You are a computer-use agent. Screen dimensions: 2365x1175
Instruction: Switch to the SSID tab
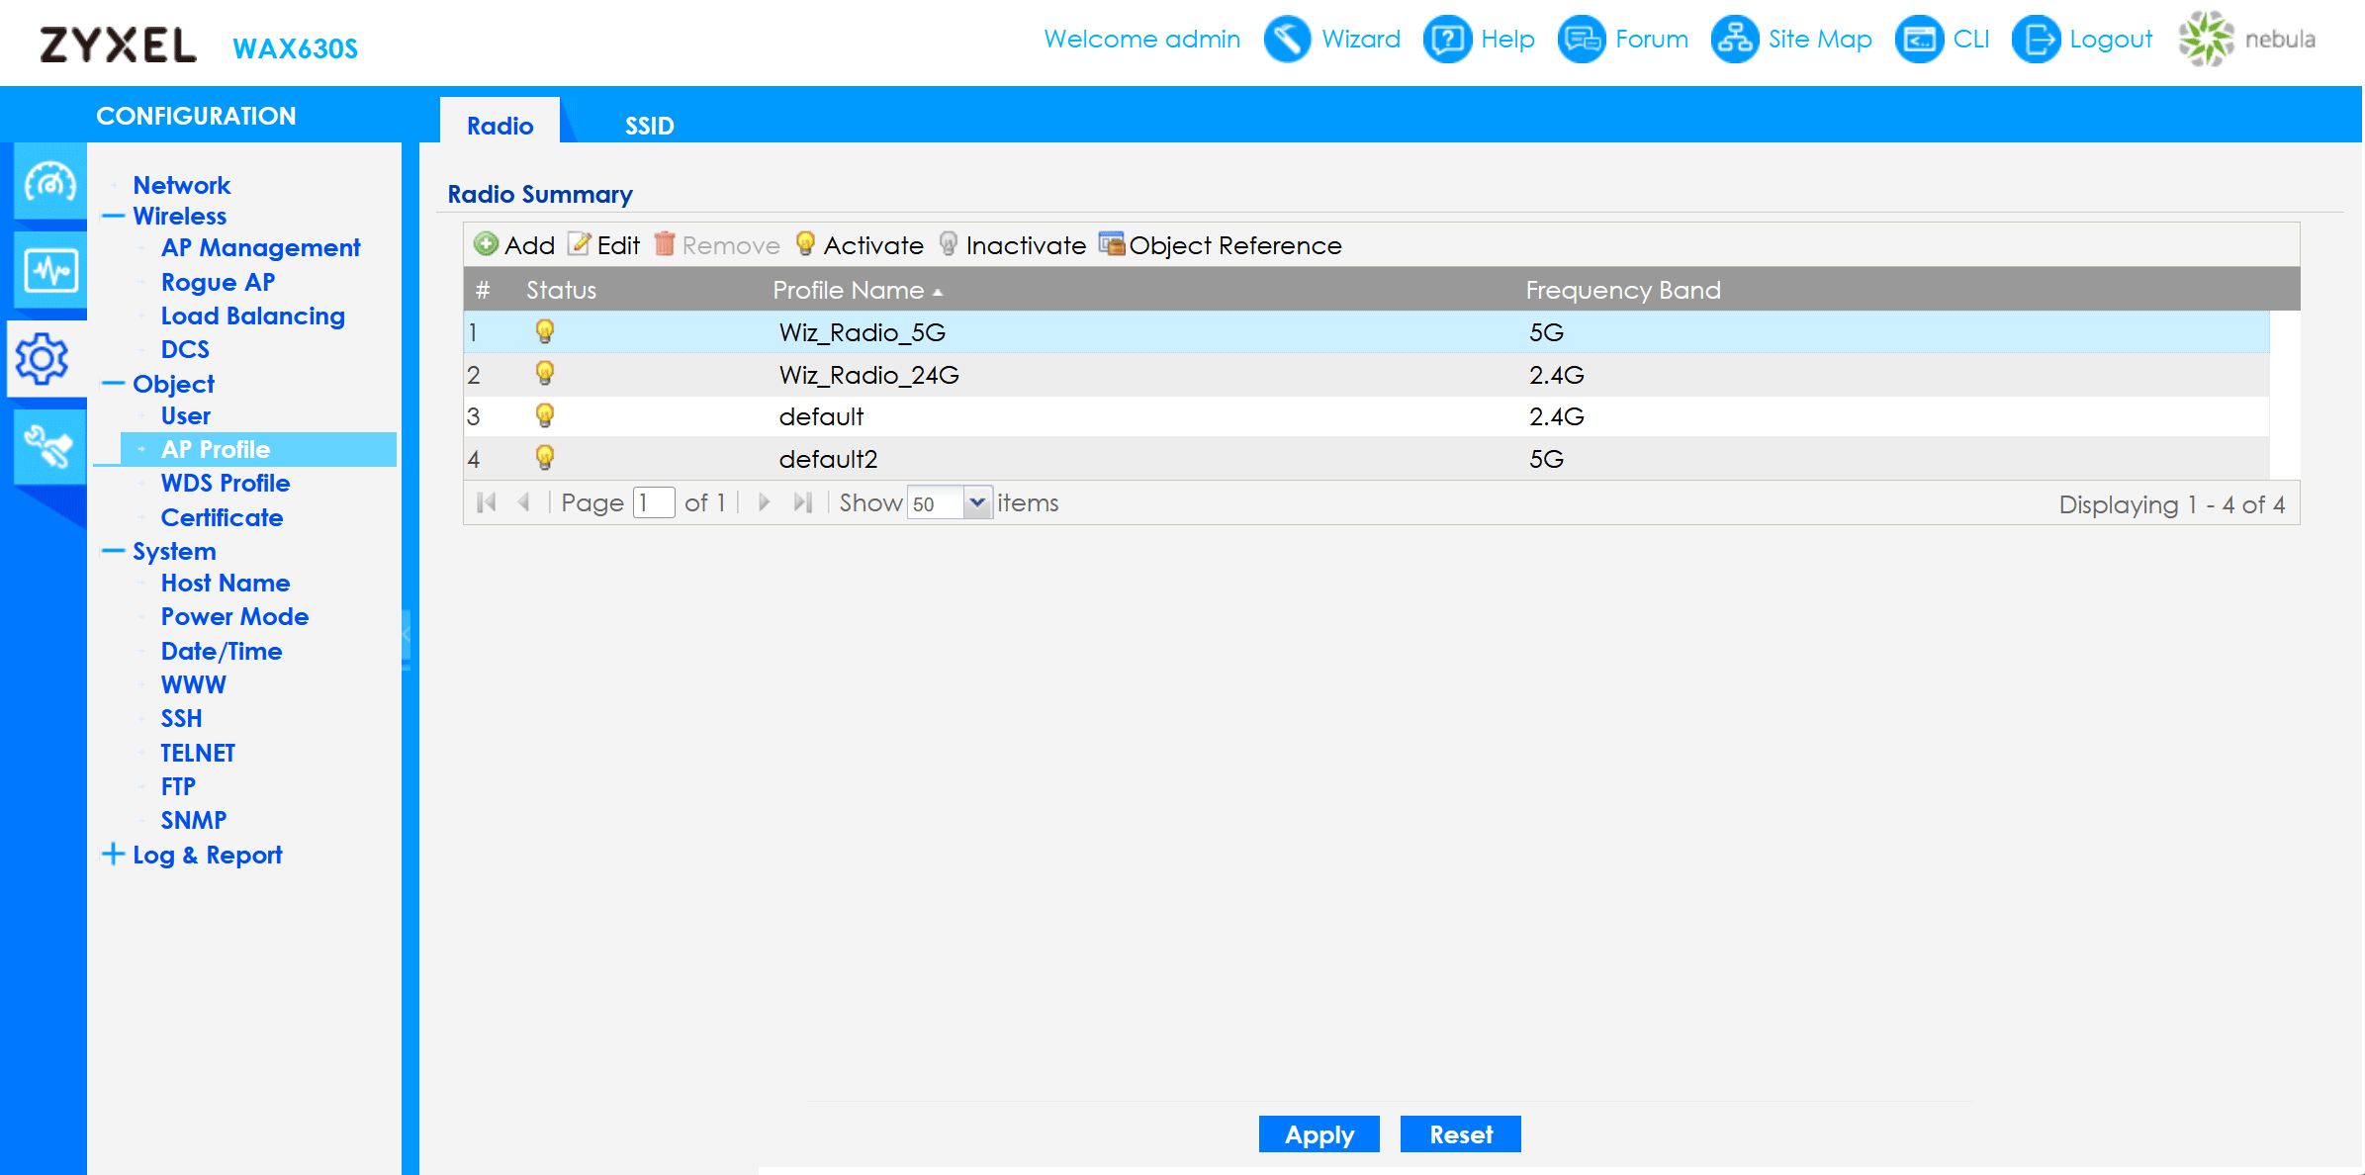point(649,126)
